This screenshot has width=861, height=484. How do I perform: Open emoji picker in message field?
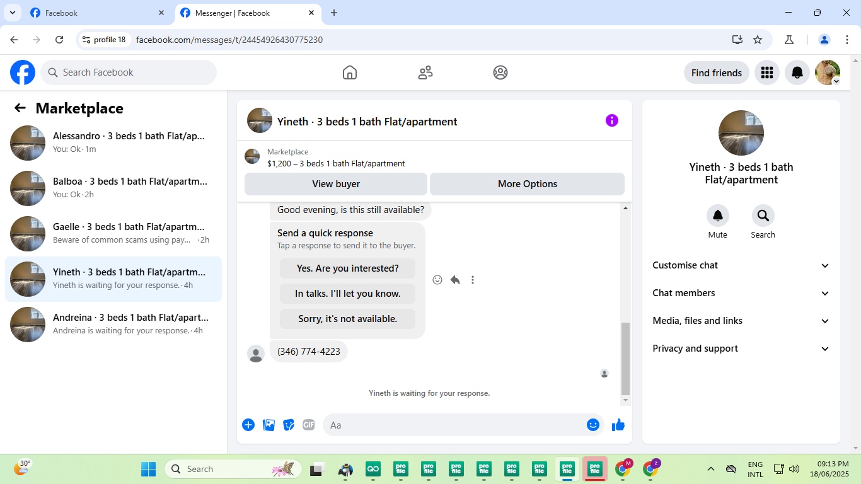coord(592,425)
